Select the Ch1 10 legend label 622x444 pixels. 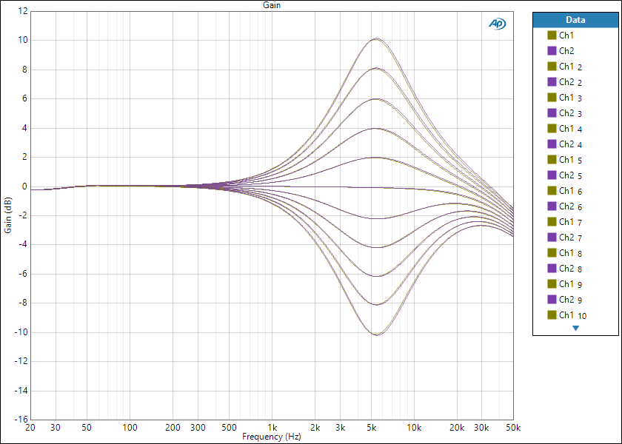573,315
